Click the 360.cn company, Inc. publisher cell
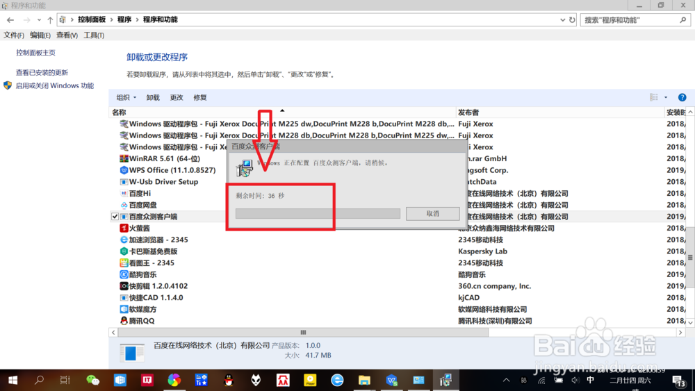Viewport: 695px width, 391px height. coord(495,286)
